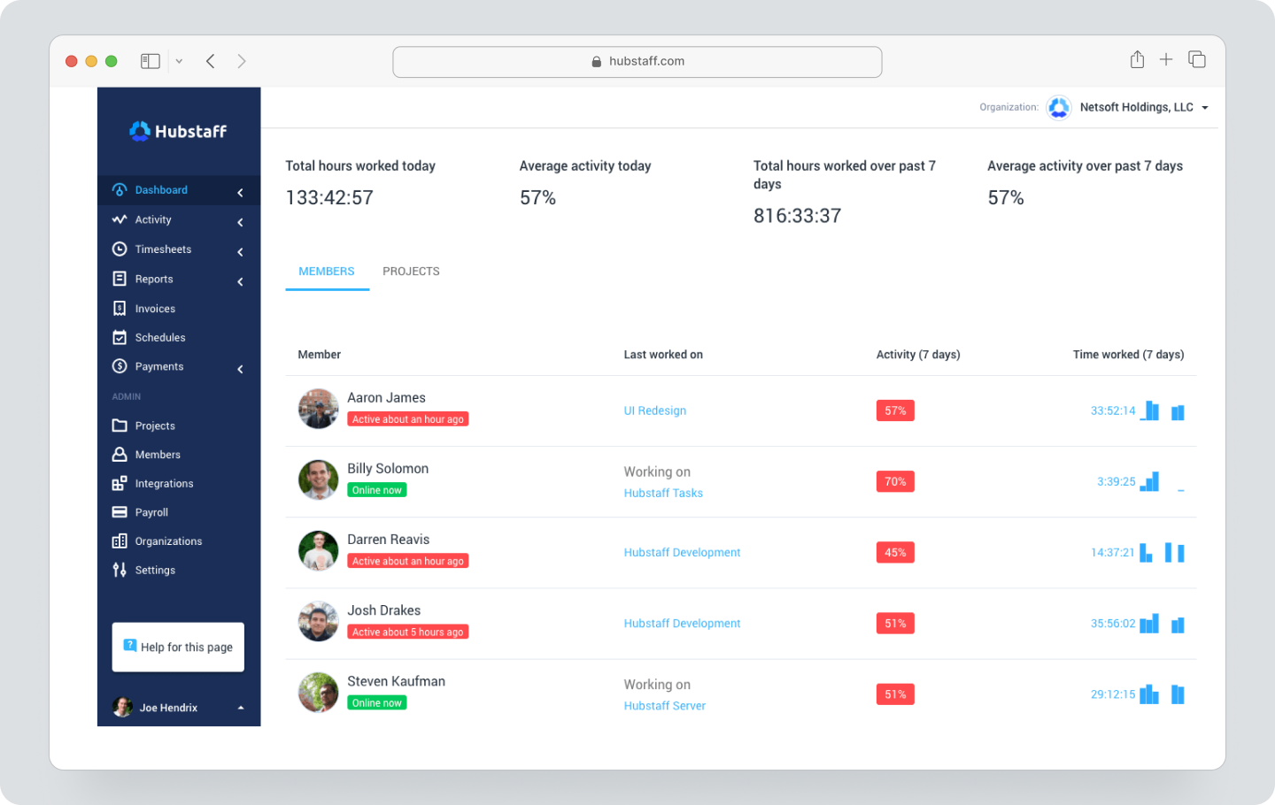Open Help for this page
1275x805 pixels.
(178, 647)
